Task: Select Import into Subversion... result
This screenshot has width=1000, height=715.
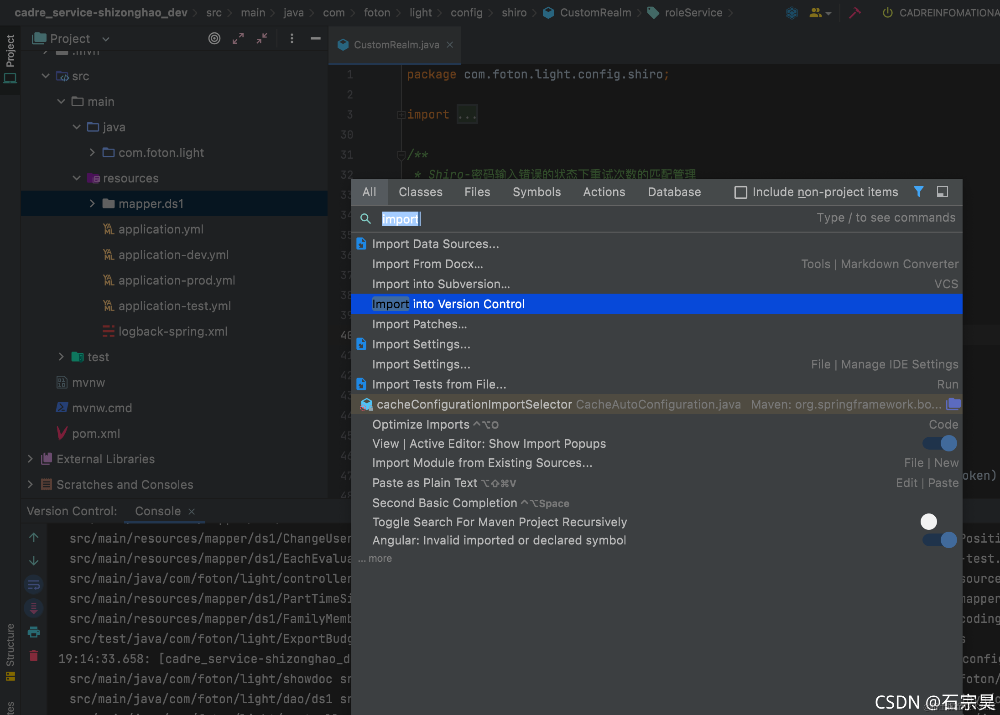Action: click(656, 284)
